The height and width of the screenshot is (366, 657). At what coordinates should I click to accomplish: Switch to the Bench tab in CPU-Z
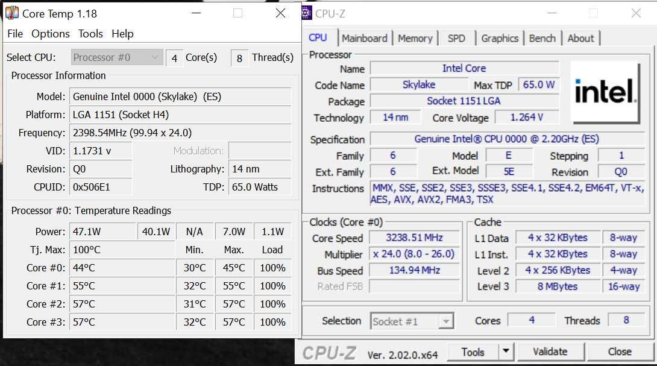point(542,38)
